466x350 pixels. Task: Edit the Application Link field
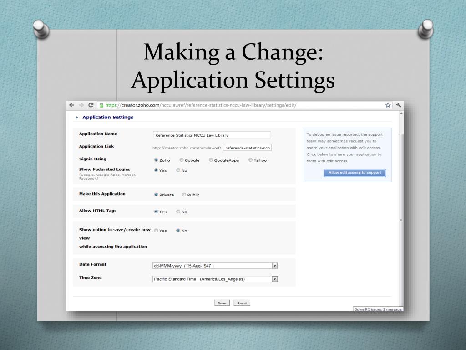pyautogui.click(x=247, y=148)
